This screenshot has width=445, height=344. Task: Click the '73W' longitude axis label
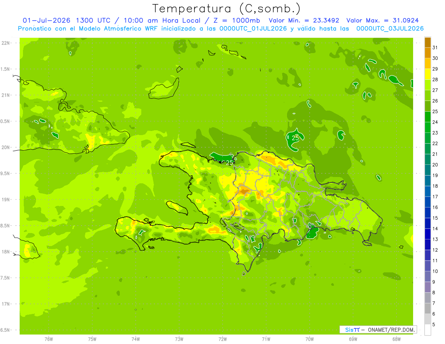pos(179,340)
